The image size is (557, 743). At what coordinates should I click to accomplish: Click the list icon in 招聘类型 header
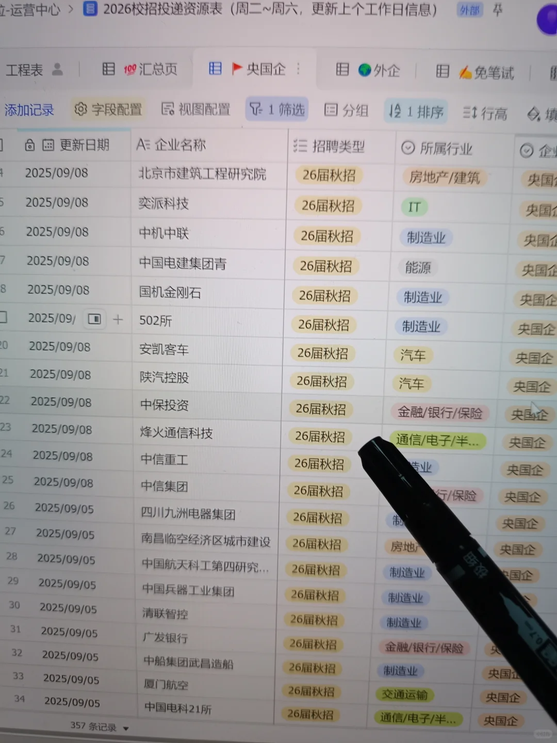[300, 146]
